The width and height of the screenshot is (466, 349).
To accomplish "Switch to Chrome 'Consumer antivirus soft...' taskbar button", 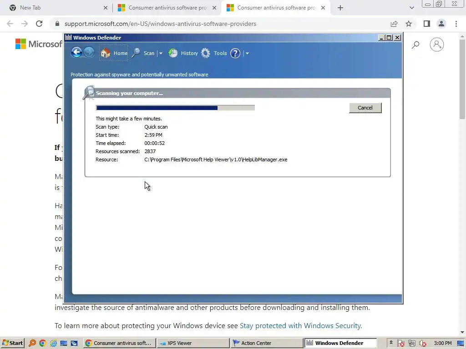I will 119,343.
